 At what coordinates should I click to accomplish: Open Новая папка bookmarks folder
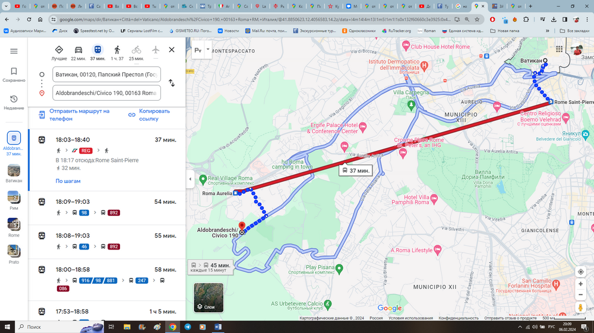(x=504, y=31)
